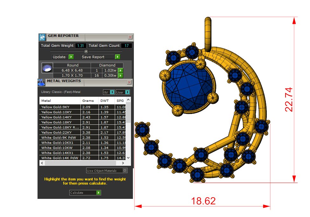Click the Round column header in gem table

72,65
